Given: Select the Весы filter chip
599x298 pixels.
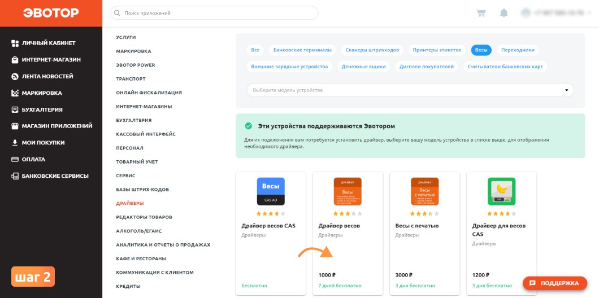Looking at the screenshot, I should [x=481, y=50].
